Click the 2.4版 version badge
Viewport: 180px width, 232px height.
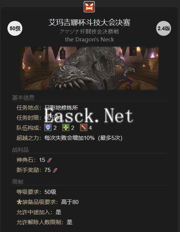pos(164,28)
